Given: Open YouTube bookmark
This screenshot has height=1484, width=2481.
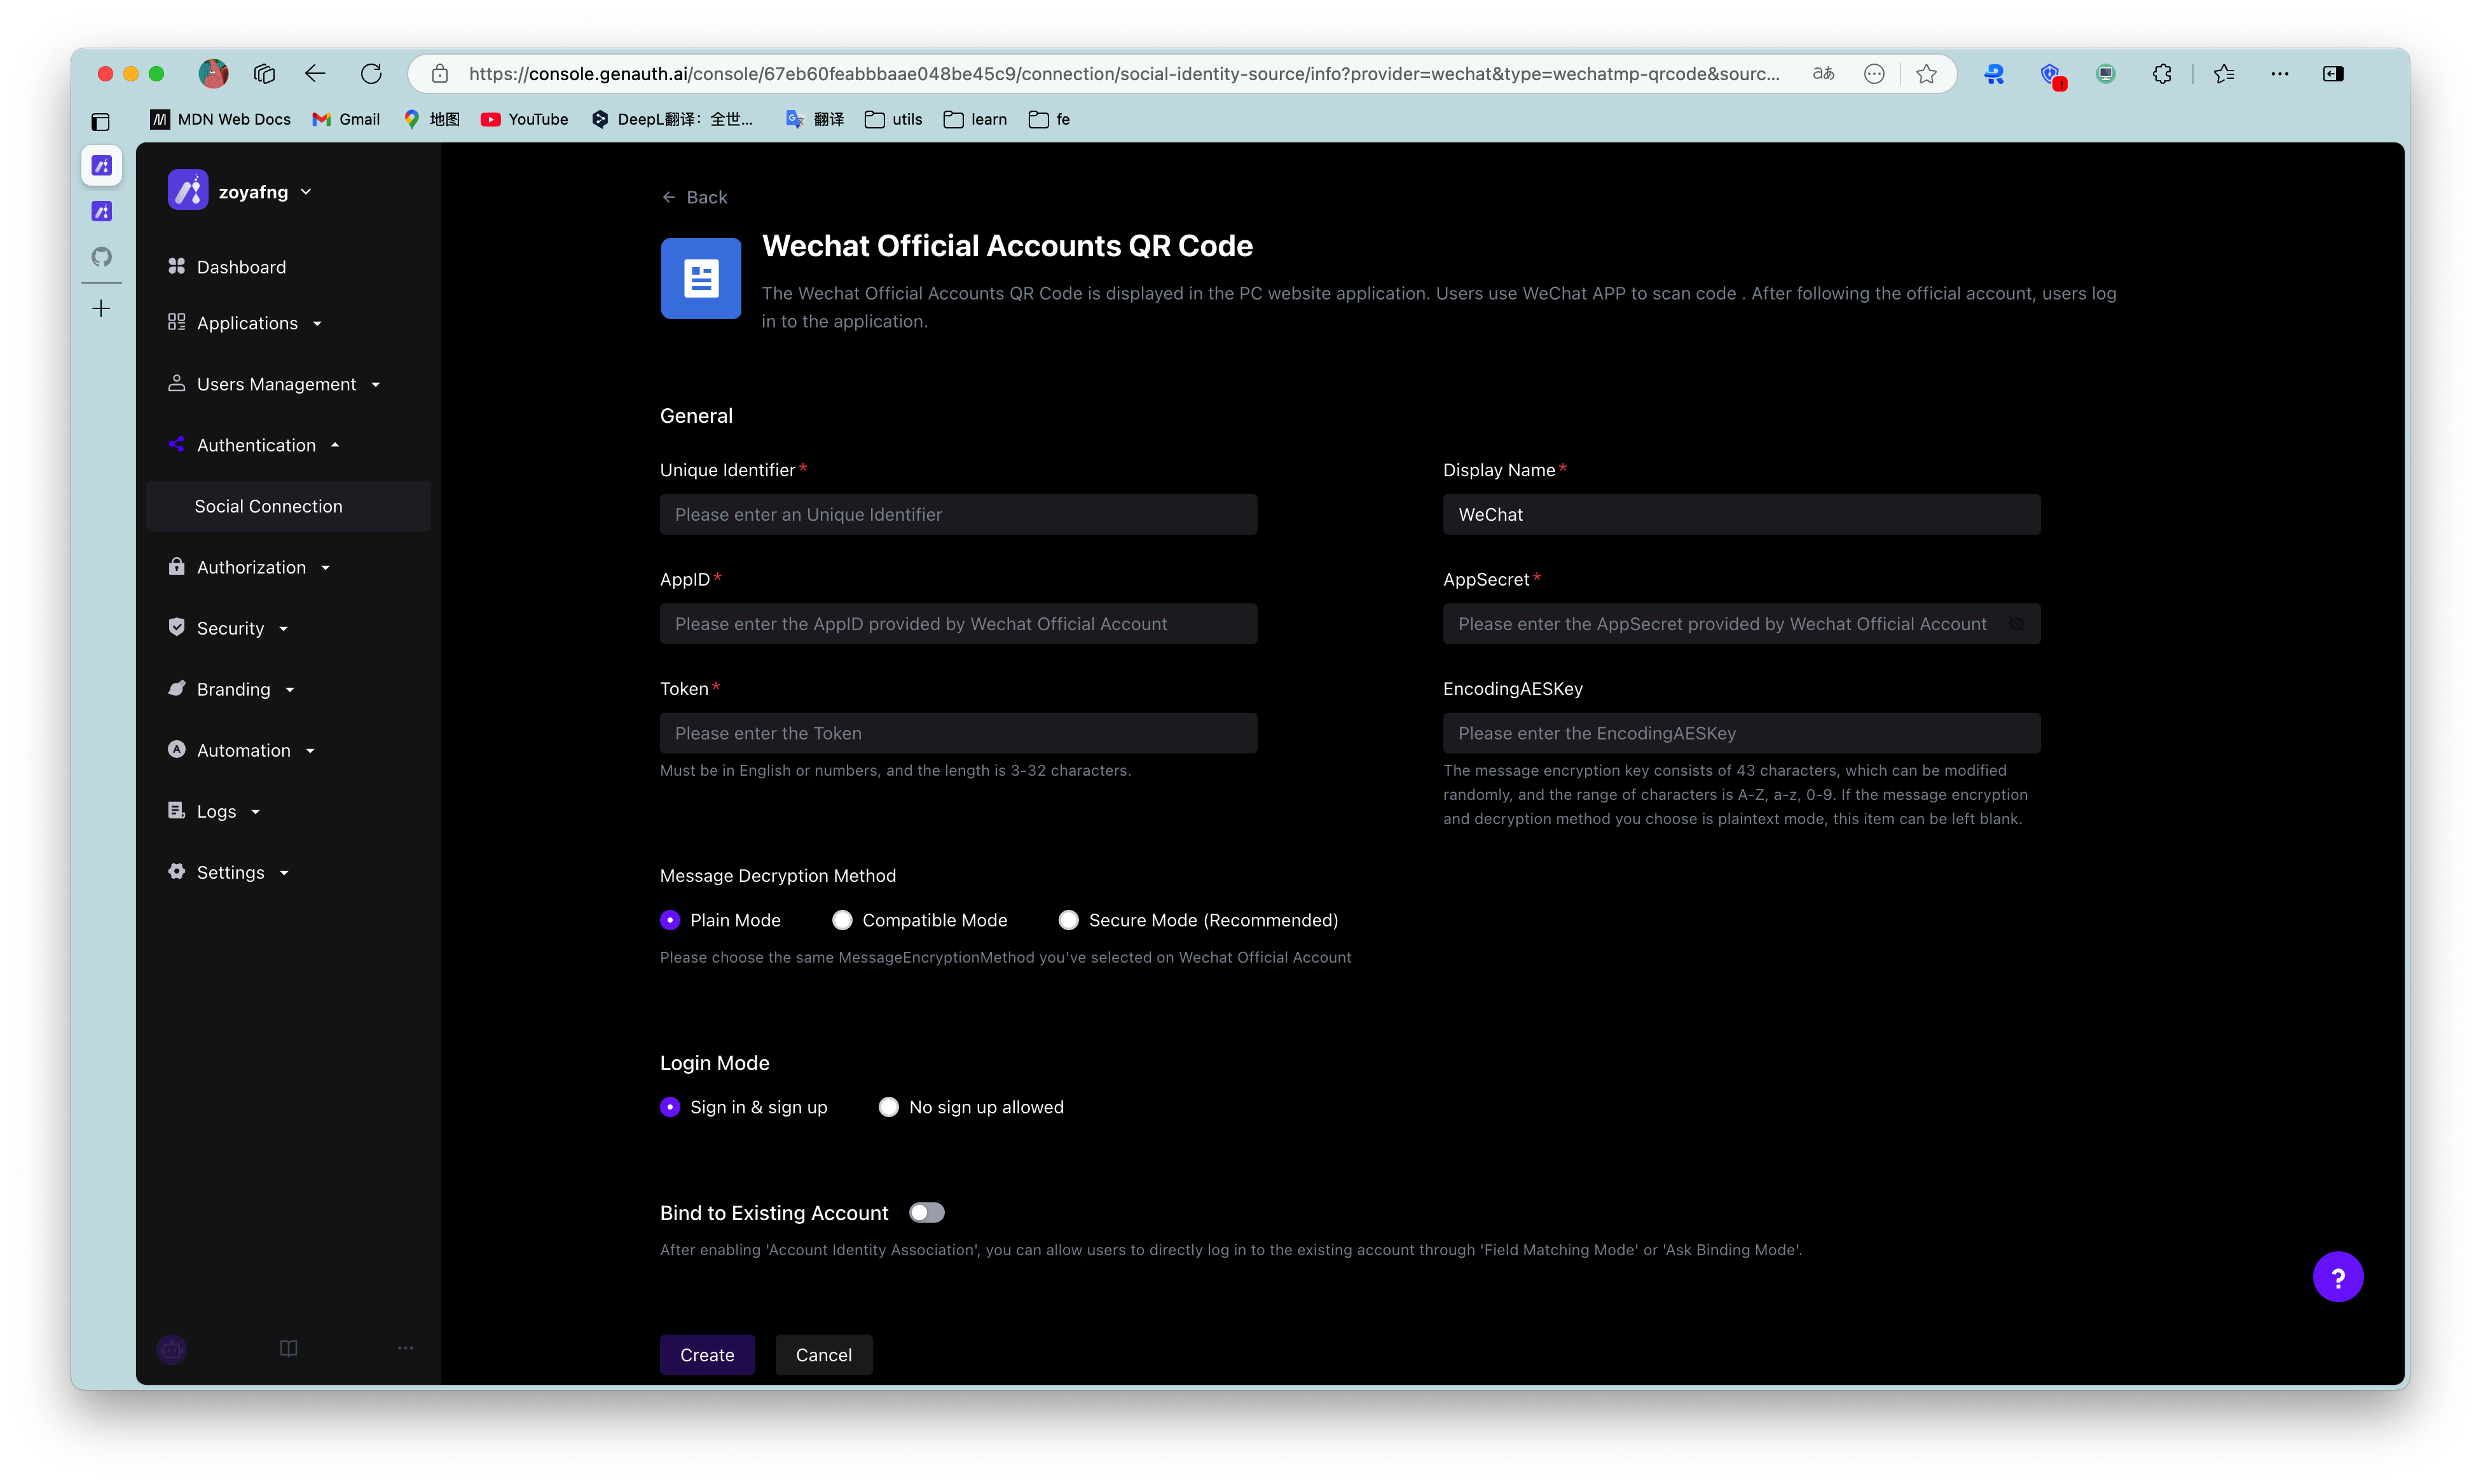Looking at the screenshot, I should 525,119.
